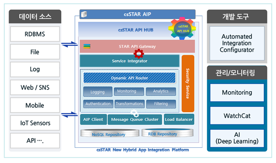Click the orange Security Service bar
This screenshot has width=276, height=163.
[188, 83]
